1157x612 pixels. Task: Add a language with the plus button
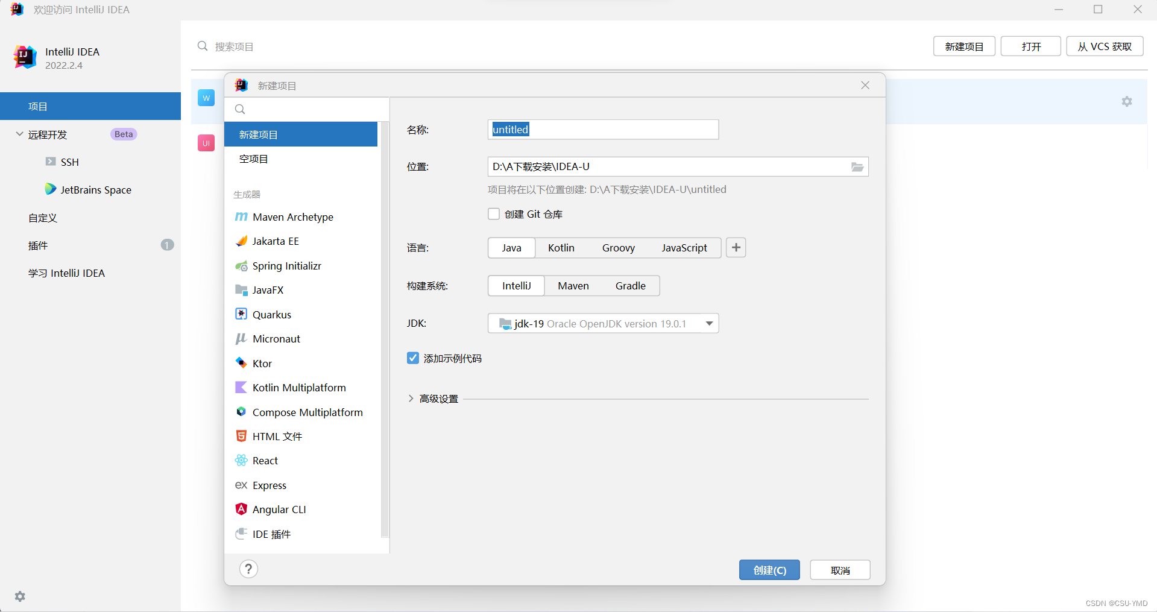point(736,248)
